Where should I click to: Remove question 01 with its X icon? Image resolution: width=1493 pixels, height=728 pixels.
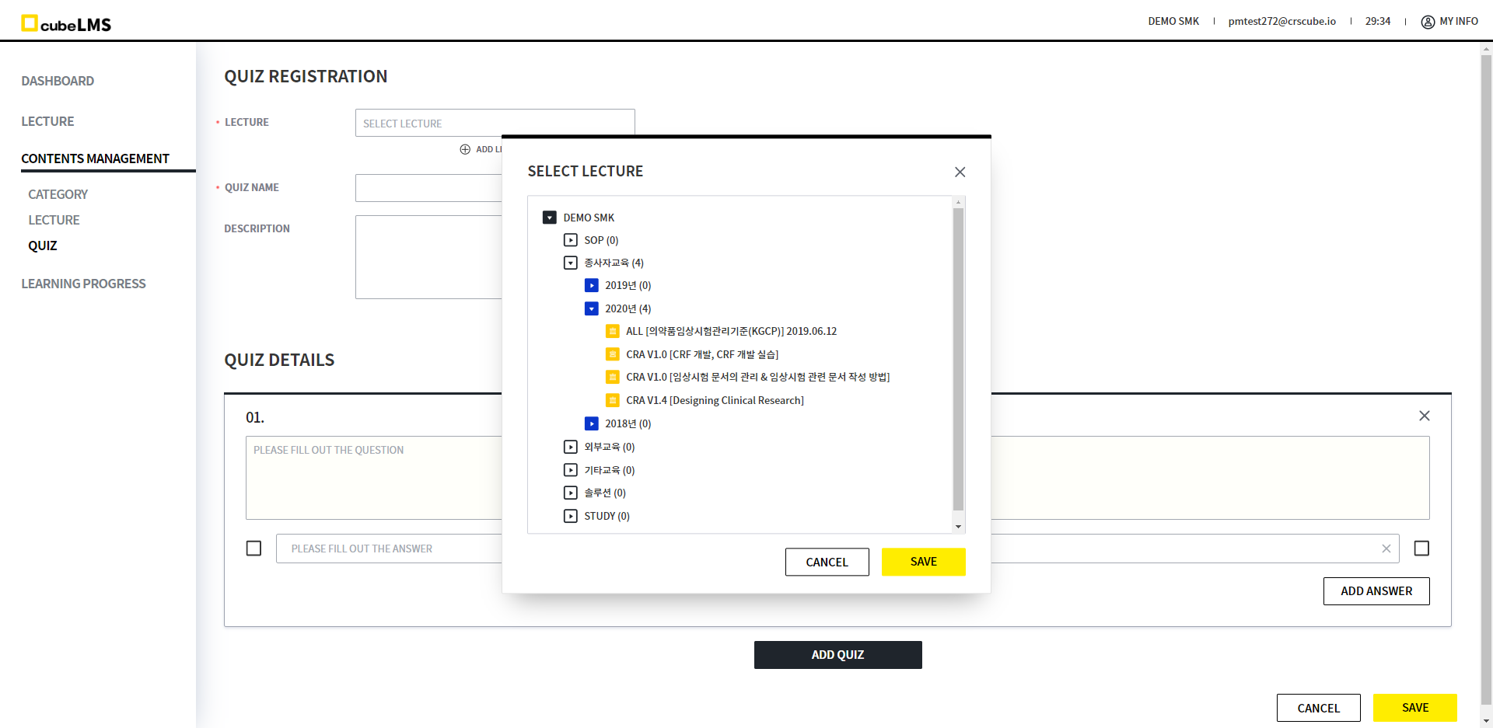[x=1424, y=416]
